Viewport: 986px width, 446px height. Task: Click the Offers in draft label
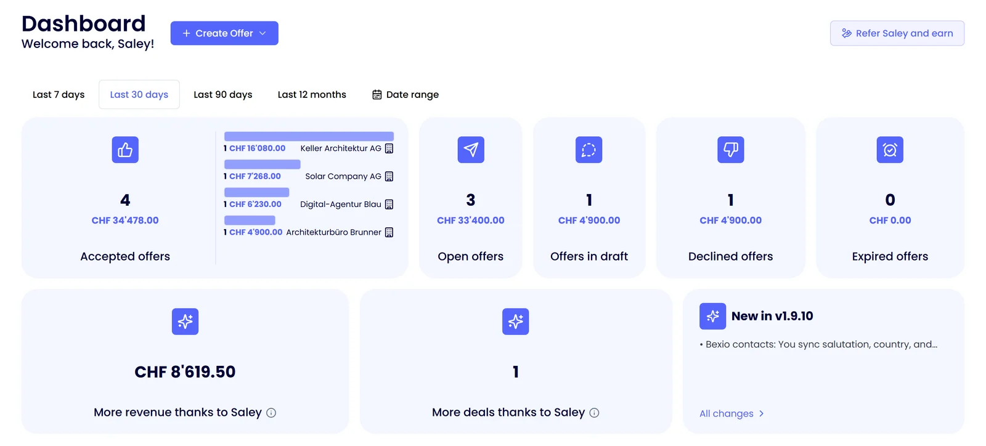589,256
